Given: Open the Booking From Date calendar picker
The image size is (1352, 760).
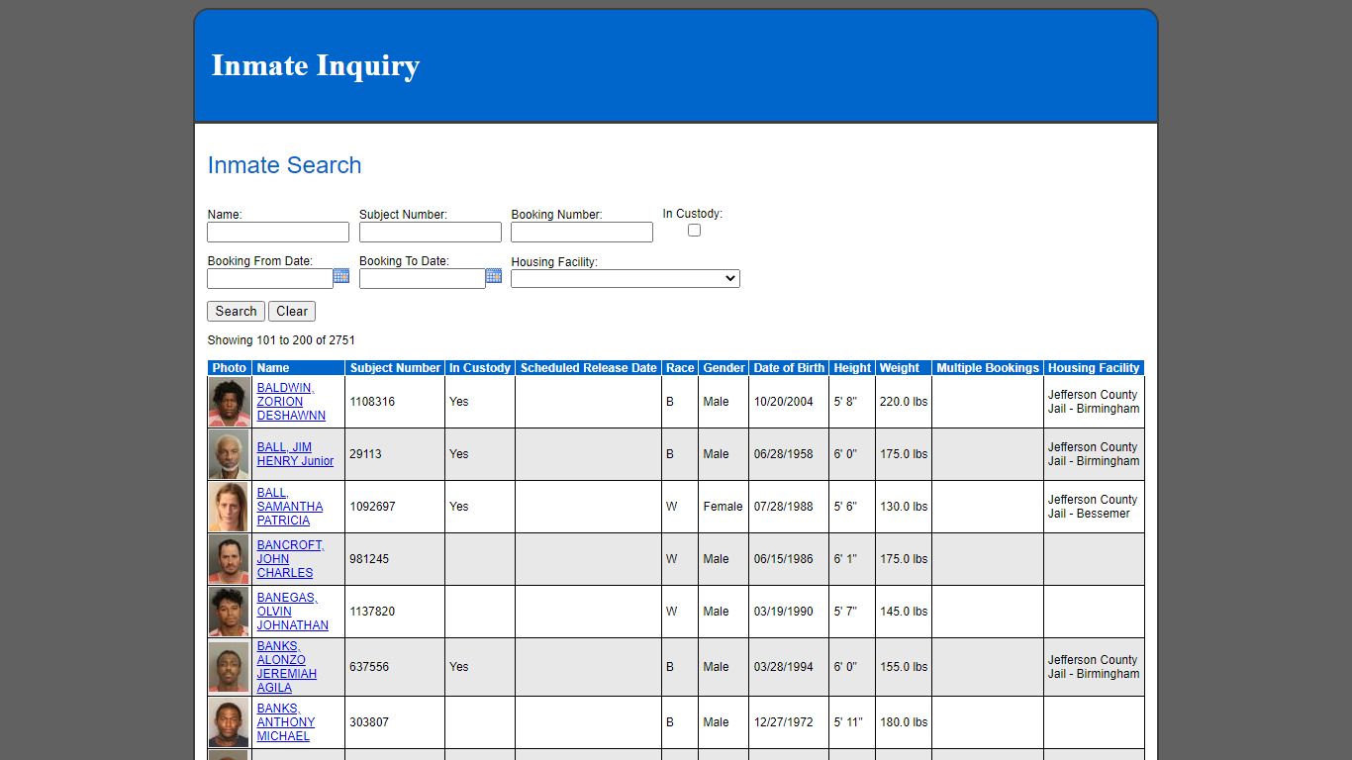Looking at the screenshot, I should [x=341, y=276].
